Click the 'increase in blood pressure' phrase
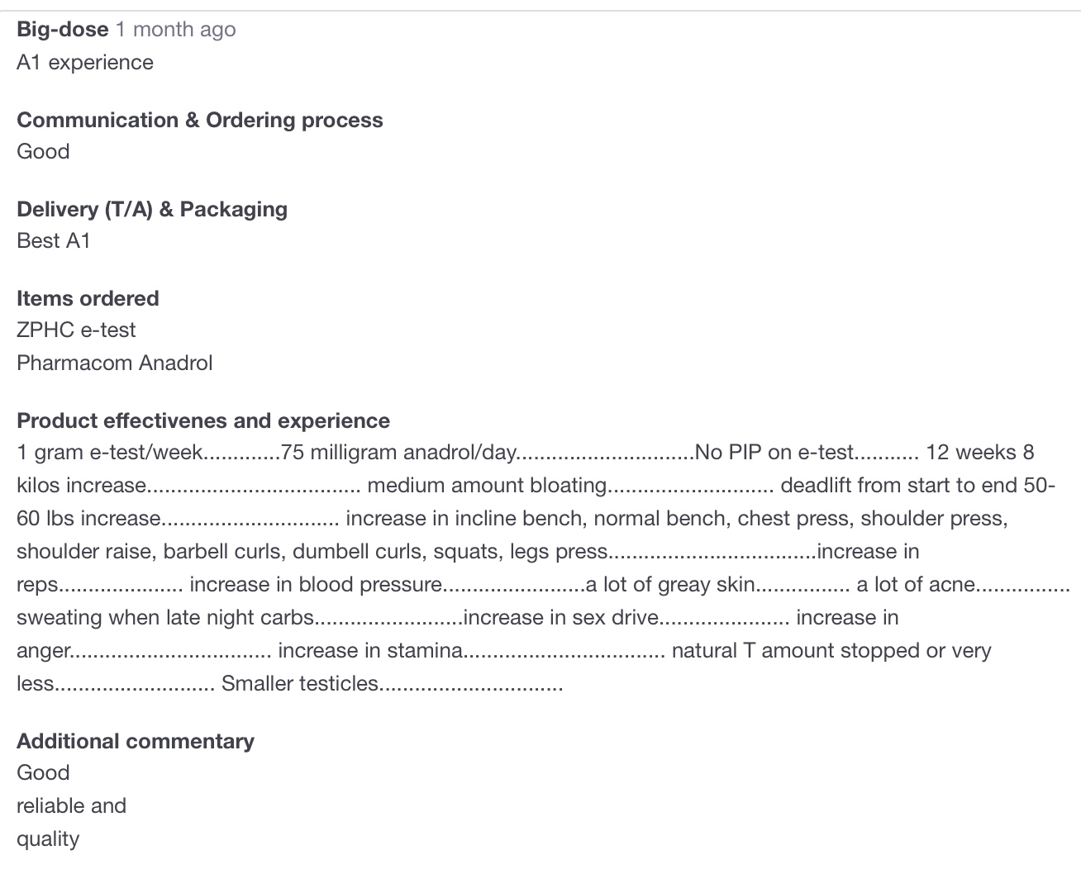Screen dimensions: 1081x869 tap(316, 585)
